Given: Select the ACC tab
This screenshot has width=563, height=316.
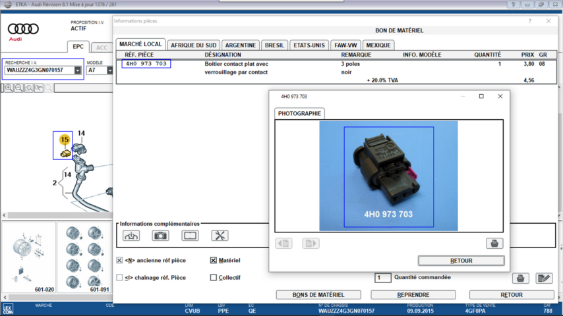Looking at the screenshot, I should [102, 47].
